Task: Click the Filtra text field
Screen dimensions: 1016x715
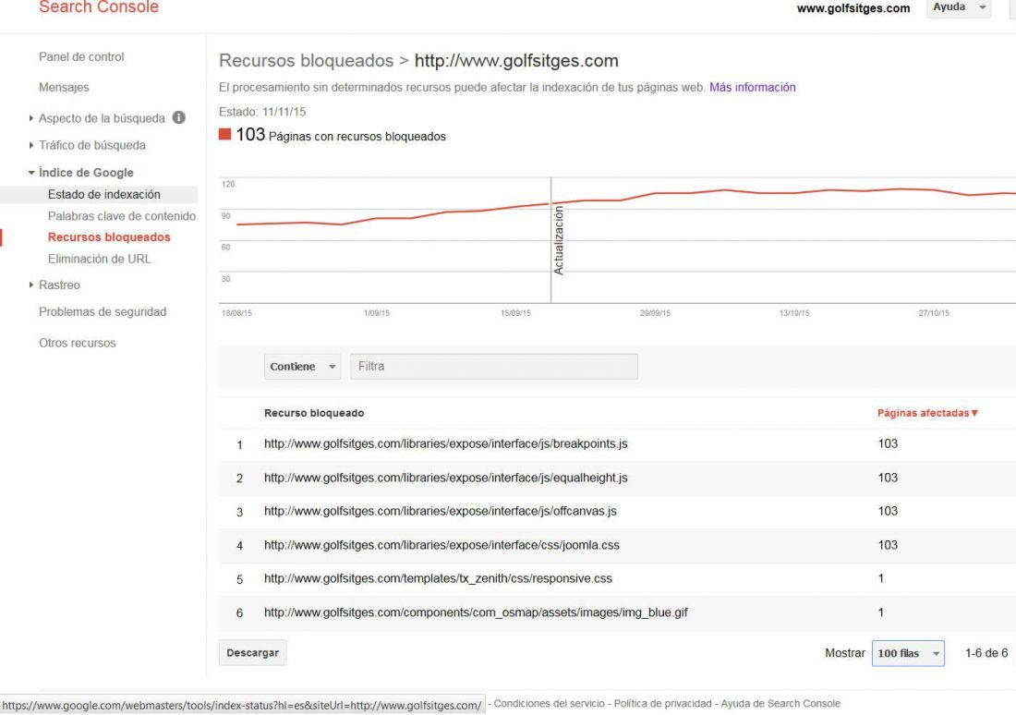Action: (x=494, y=366)
